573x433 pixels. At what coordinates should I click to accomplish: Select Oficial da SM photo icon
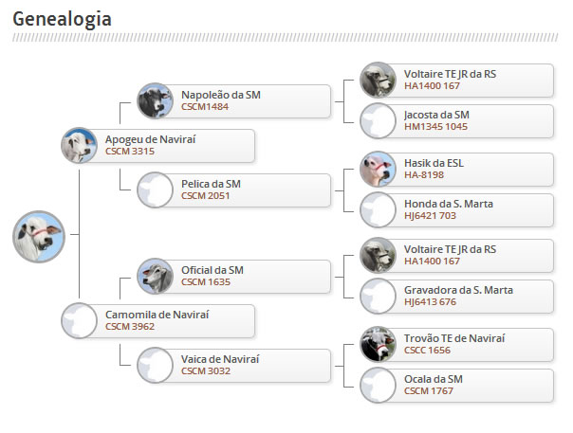[x=155, y=276]
